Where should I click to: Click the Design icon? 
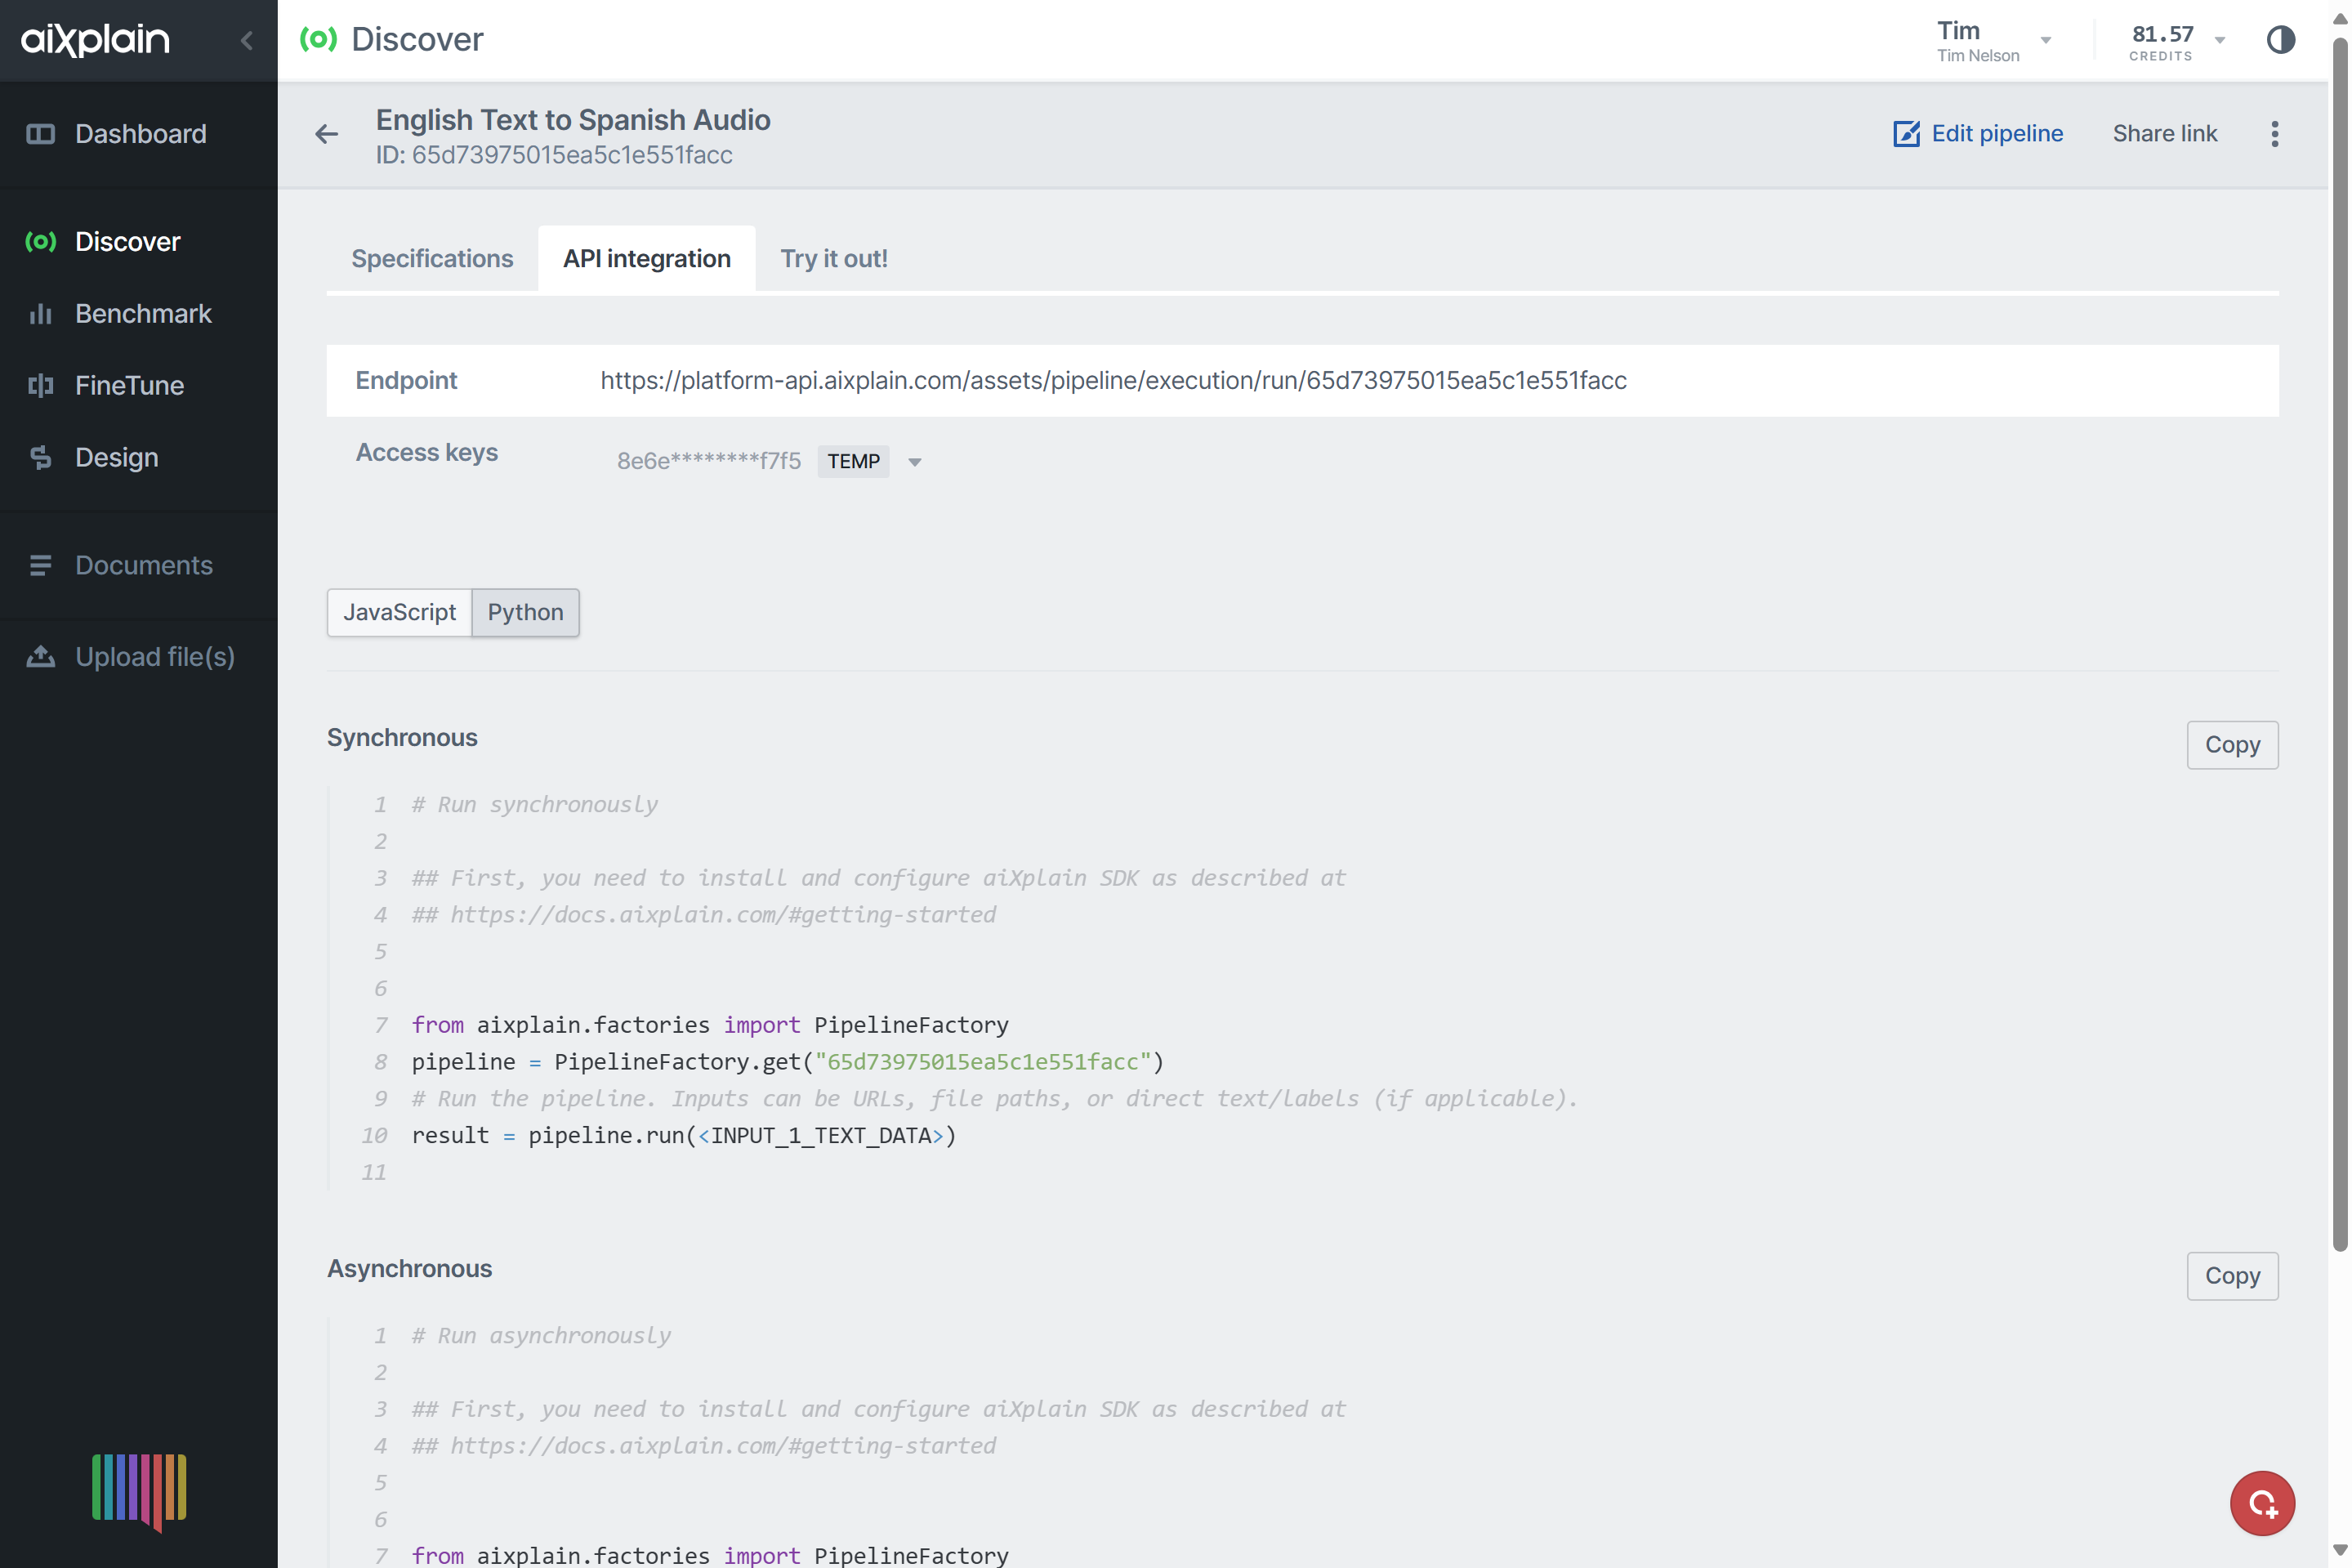pos(40,458)
